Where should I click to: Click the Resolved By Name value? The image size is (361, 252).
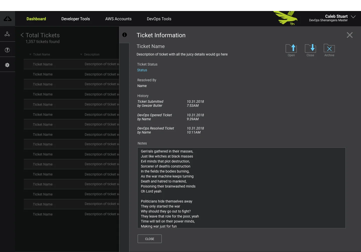point(142,86)
